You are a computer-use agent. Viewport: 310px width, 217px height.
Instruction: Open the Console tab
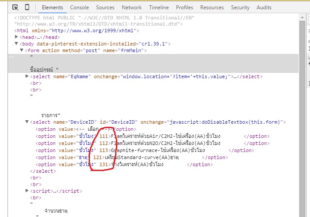pos(79,8)
